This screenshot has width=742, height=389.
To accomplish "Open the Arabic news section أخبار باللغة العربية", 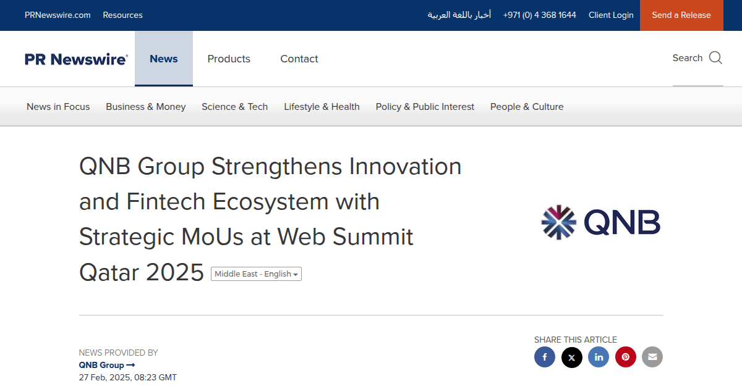I will click(459, 15).
